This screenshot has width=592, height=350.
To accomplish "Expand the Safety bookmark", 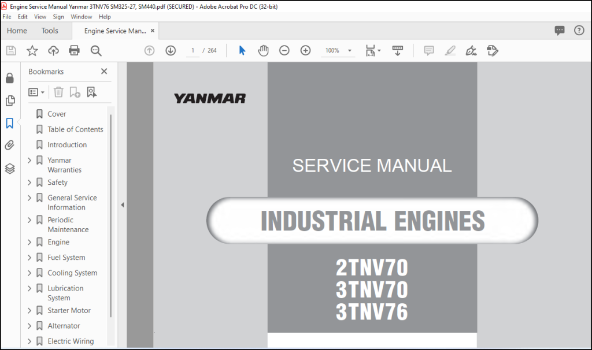I will pyautogui.click(x=29, y=183).
